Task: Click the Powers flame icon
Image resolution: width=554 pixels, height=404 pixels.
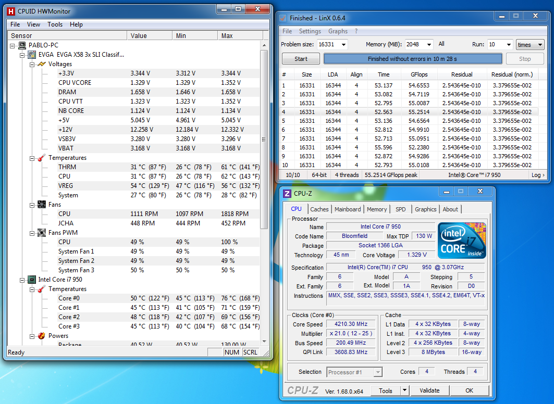Action: [x=42, y=336]
